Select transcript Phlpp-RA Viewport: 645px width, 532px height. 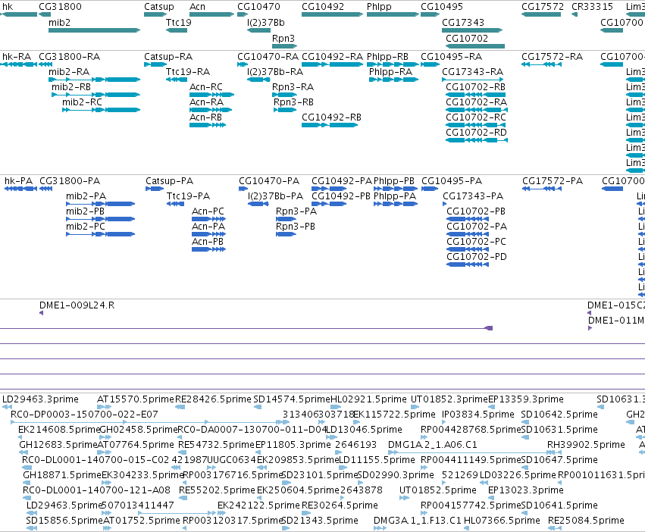tap(393, 80)
